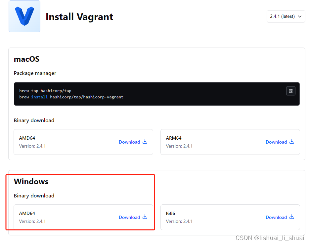Click the Windows section heading

pos(31,181)
